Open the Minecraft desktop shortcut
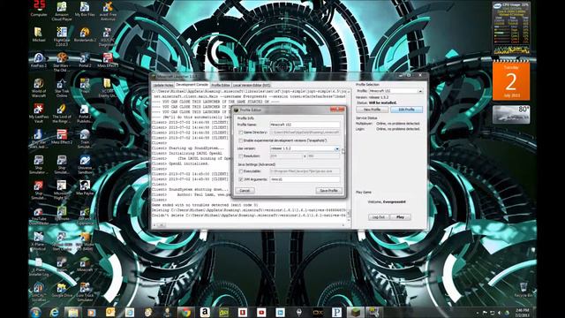Screen dimensions: 565x318 tap(85, 264)
